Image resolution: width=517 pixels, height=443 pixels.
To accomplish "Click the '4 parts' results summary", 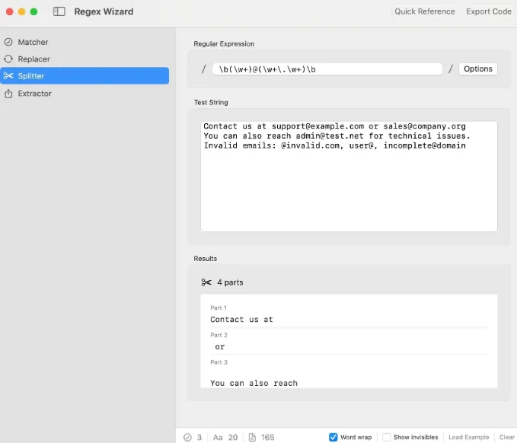I will tap(230, 282).
